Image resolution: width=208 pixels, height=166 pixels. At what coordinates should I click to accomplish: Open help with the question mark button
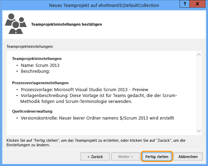tap(185, 4)
